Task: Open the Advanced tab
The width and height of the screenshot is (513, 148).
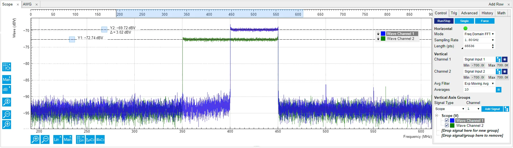Action: pos(469,13)
